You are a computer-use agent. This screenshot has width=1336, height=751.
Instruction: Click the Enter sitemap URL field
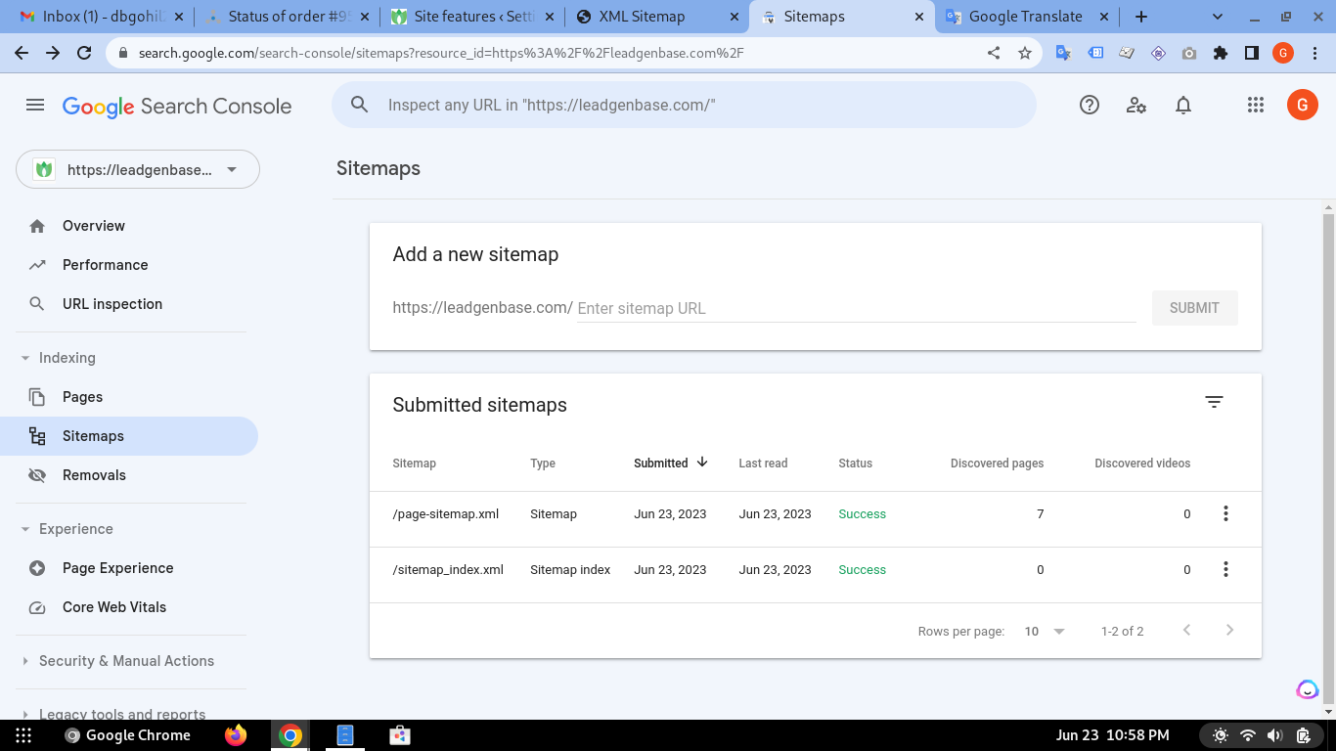pos(857,308)
